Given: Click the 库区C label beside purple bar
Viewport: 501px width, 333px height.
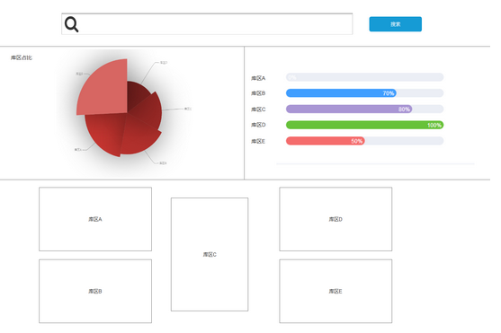Looking at the screenshot, I should coord(258,110).
